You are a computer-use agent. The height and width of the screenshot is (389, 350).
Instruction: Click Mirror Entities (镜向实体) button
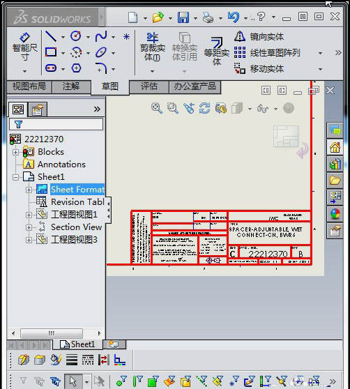tap(259, 37)
